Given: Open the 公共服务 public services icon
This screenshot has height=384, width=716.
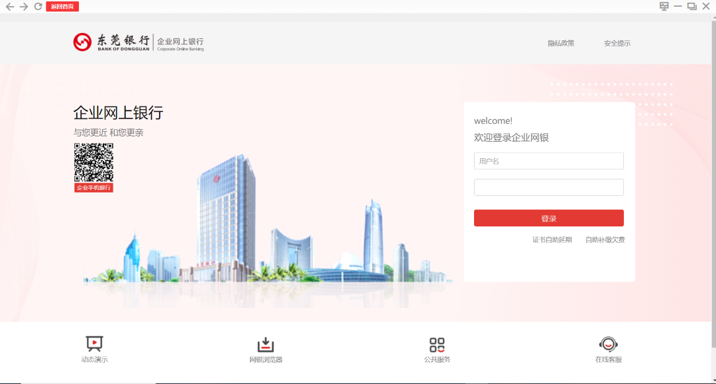Looking at the screenshot, I should (x=436, y=344).
